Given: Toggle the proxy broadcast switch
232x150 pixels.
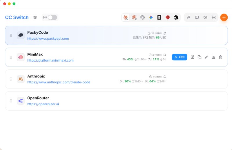Looking at the screenshot, I should pyautogui.click(x=52, y=17).
